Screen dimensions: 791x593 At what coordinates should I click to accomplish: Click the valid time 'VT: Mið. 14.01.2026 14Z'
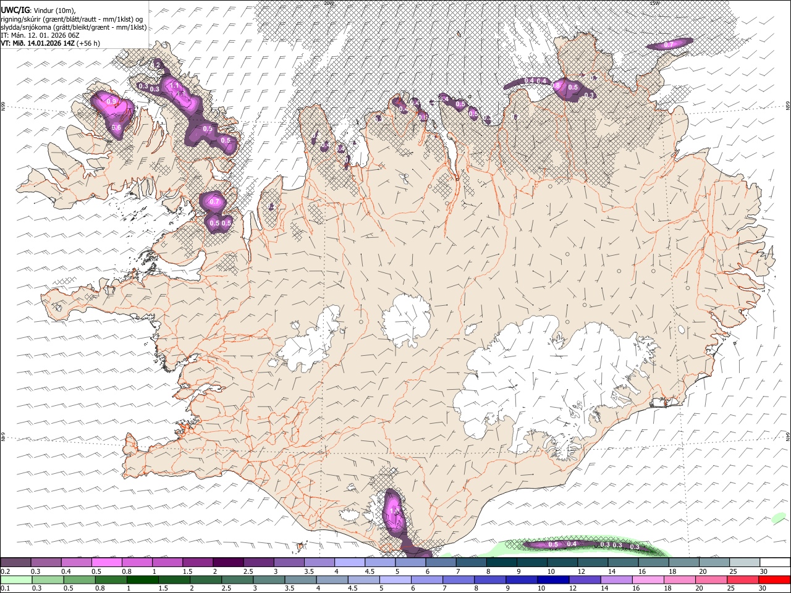pyautogui.click(x=38, y=43)
